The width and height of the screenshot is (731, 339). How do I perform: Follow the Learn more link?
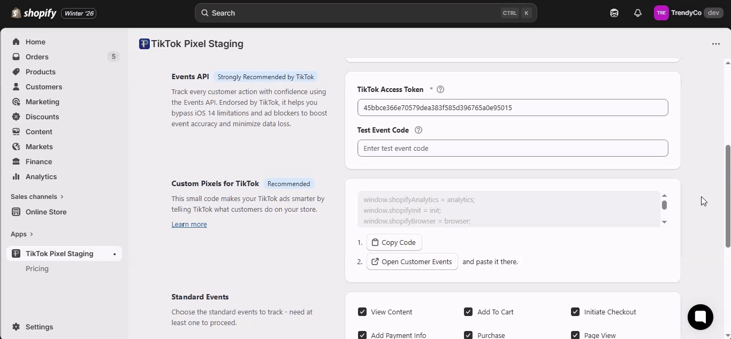[x=189, y=225]
